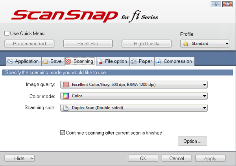
Task: Click the 'Scanning side:' label
Action: click(x=40, y=108)
